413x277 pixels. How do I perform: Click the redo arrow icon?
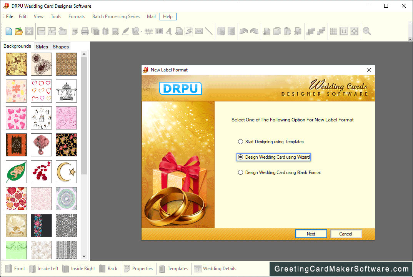pos(254,31)
